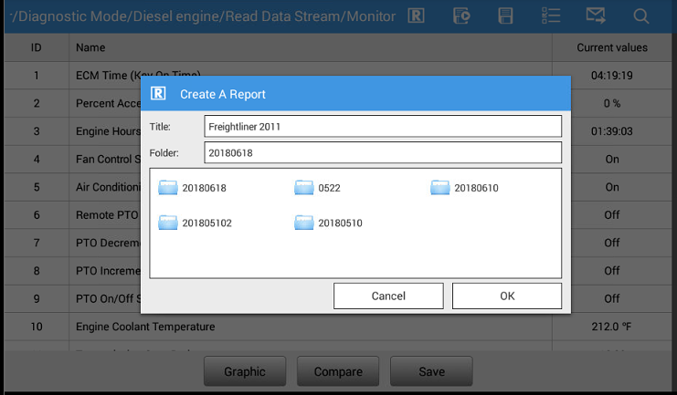Viewport: 677px width, 395px height.
Task: Open the search magnifier icon
Action: (641, 16)
